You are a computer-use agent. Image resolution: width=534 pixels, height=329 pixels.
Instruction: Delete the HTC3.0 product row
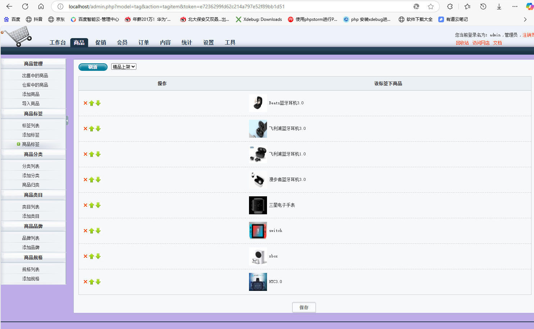point(85,282)
